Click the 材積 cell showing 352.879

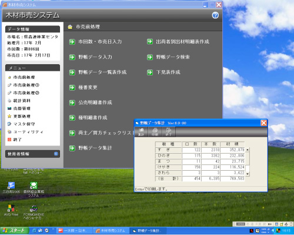[233, 150]
